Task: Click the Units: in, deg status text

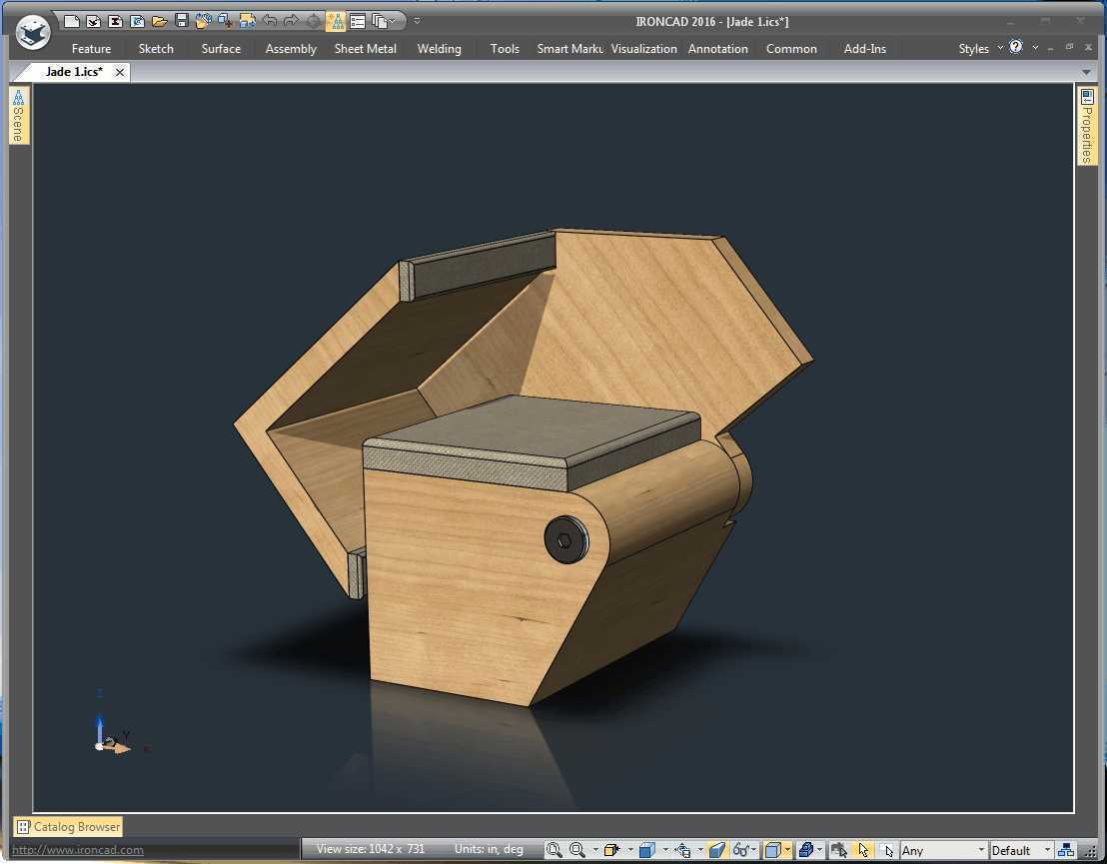Action: click(x=489, y=848)
